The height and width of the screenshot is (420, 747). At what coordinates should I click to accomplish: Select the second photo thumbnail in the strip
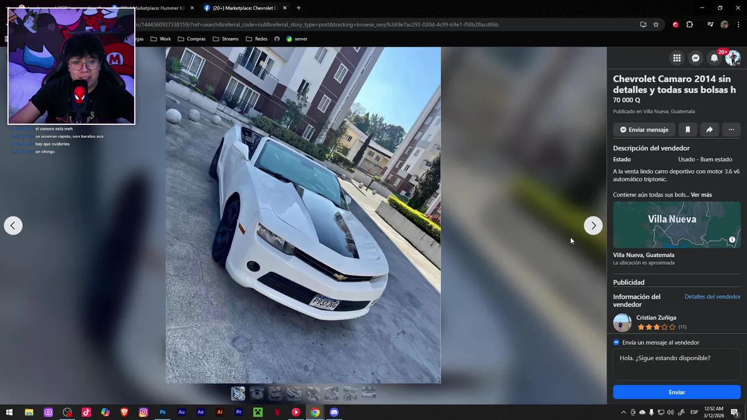pyautogui.click(x=257, y=393)
